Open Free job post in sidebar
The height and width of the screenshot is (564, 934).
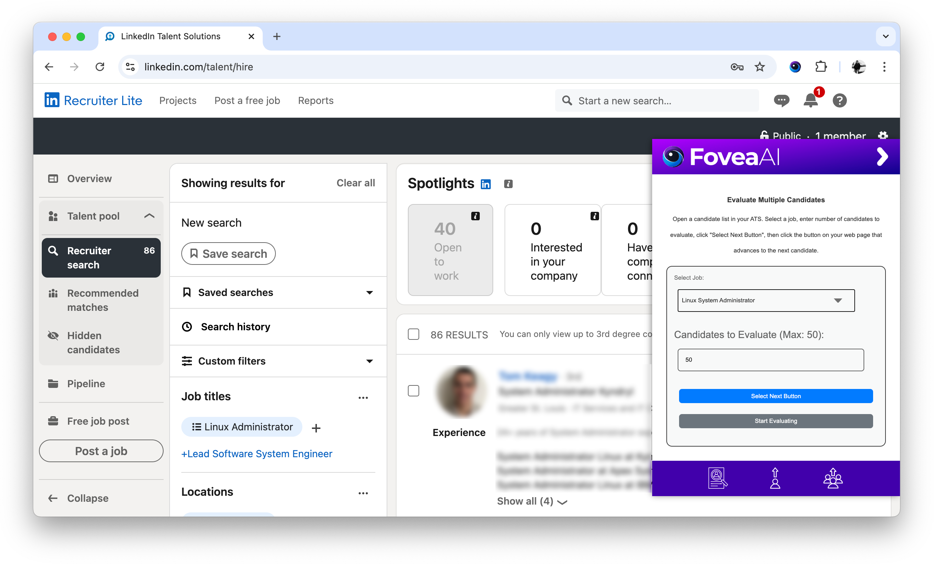[x=101, y=420]
